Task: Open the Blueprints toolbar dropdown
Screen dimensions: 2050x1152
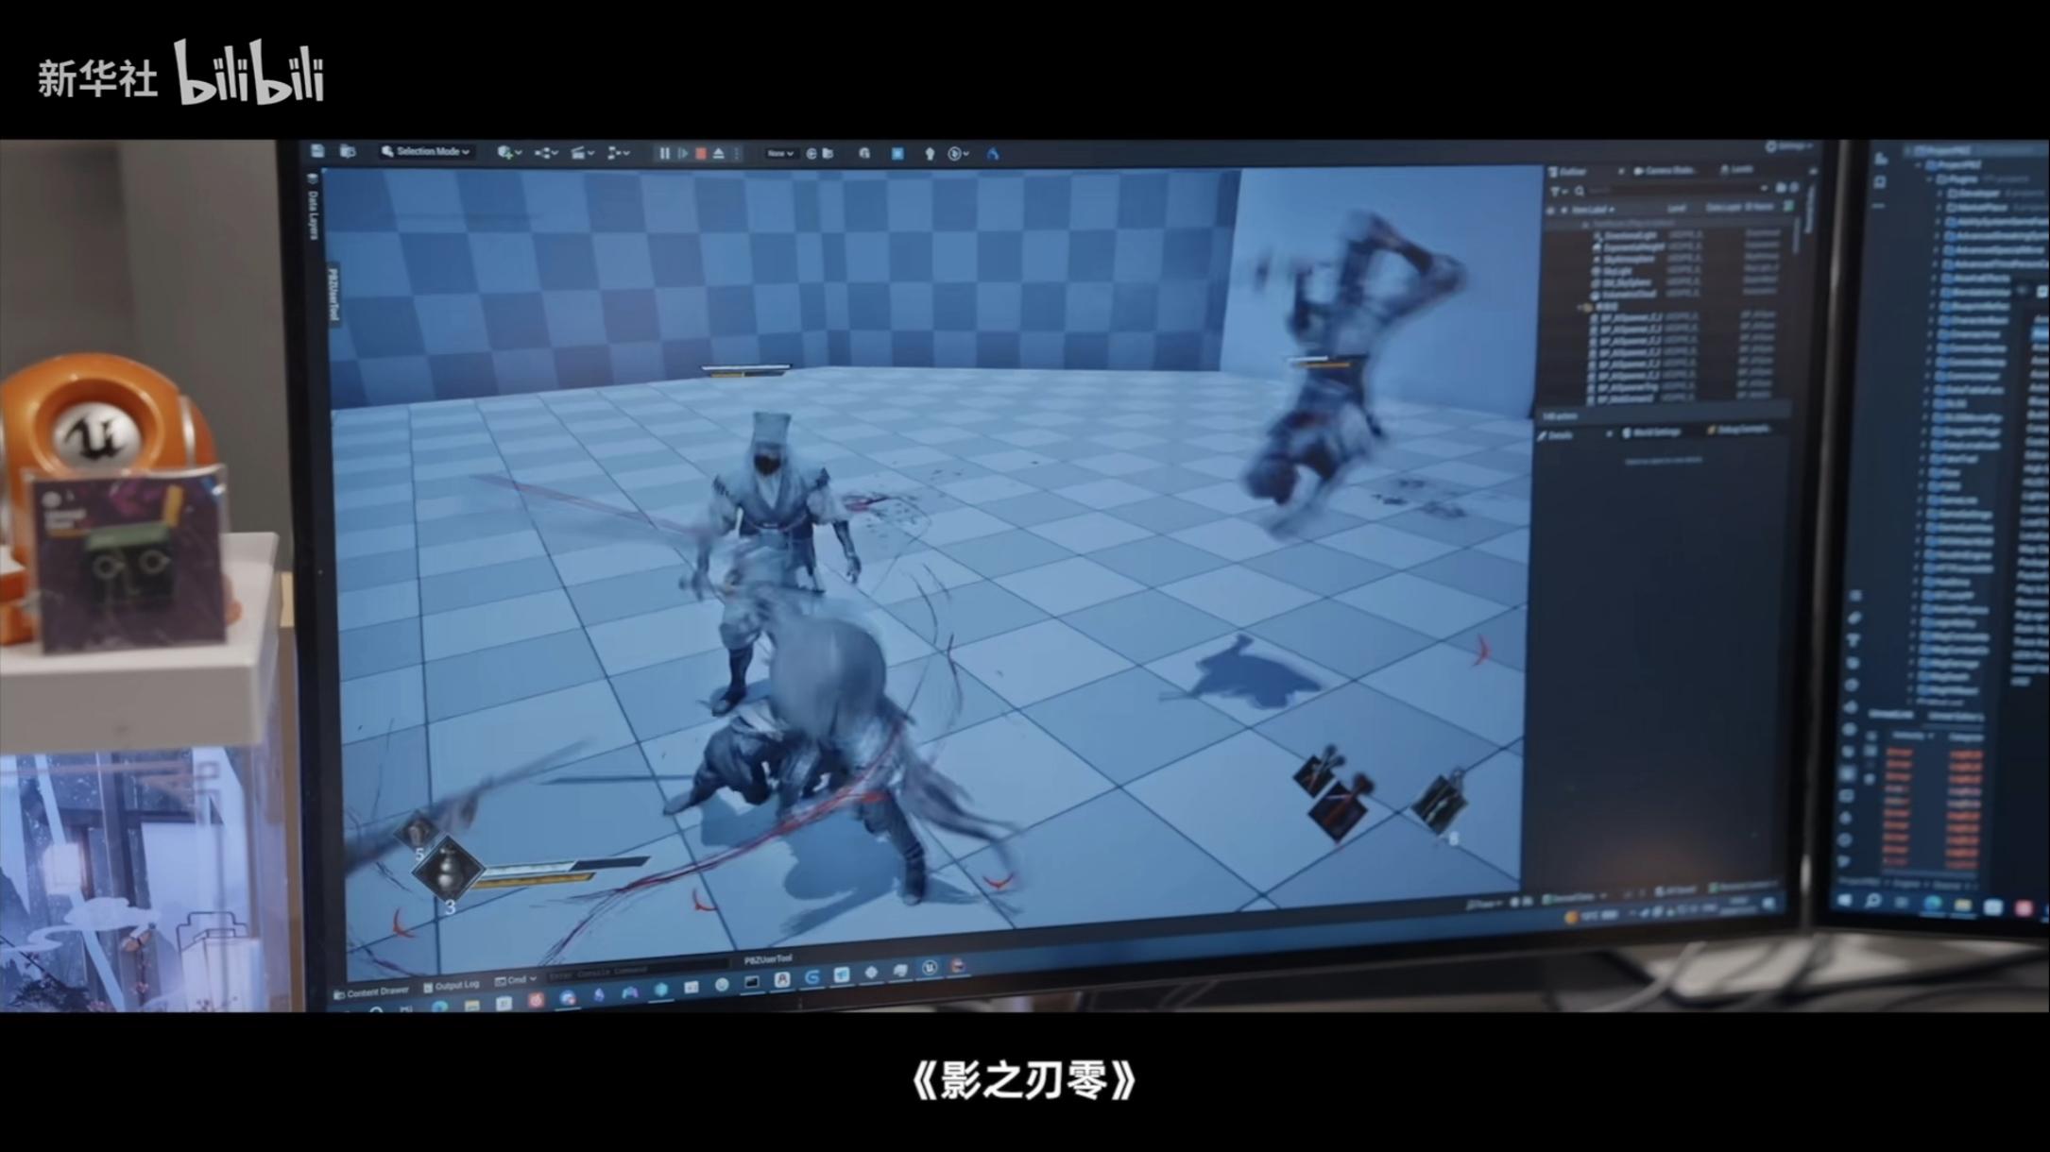Action: [x=546, y=153]
